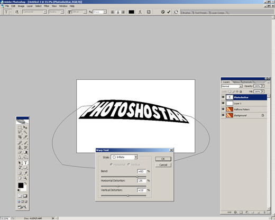Commit current text edits with checkmark

(x=169, y=12)
